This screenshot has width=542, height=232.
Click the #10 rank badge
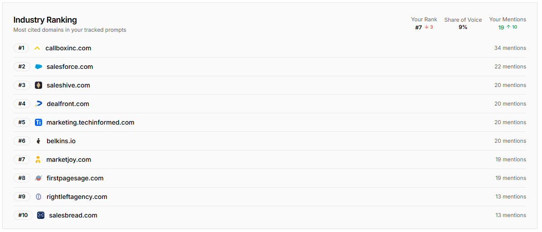(x=23, y=215)
